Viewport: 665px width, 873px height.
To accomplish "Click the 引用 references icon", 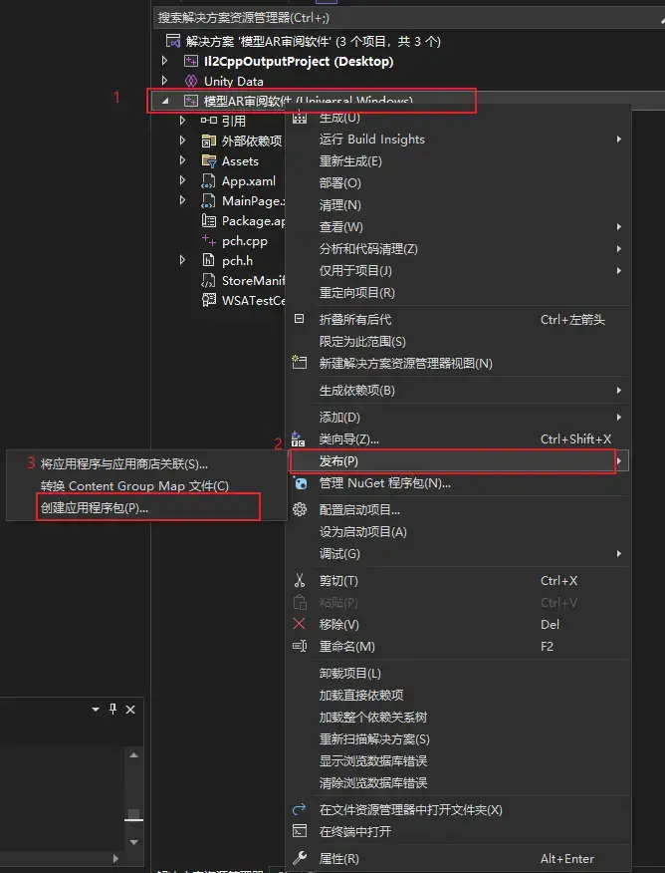I will [208, 121].
